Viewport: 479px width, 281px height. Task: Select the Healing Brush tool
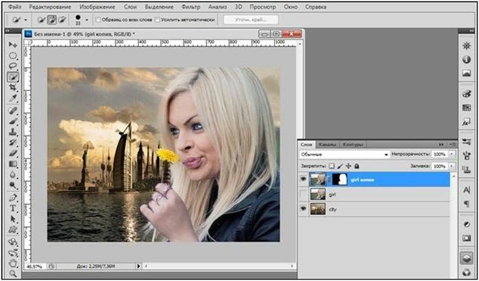13,111
